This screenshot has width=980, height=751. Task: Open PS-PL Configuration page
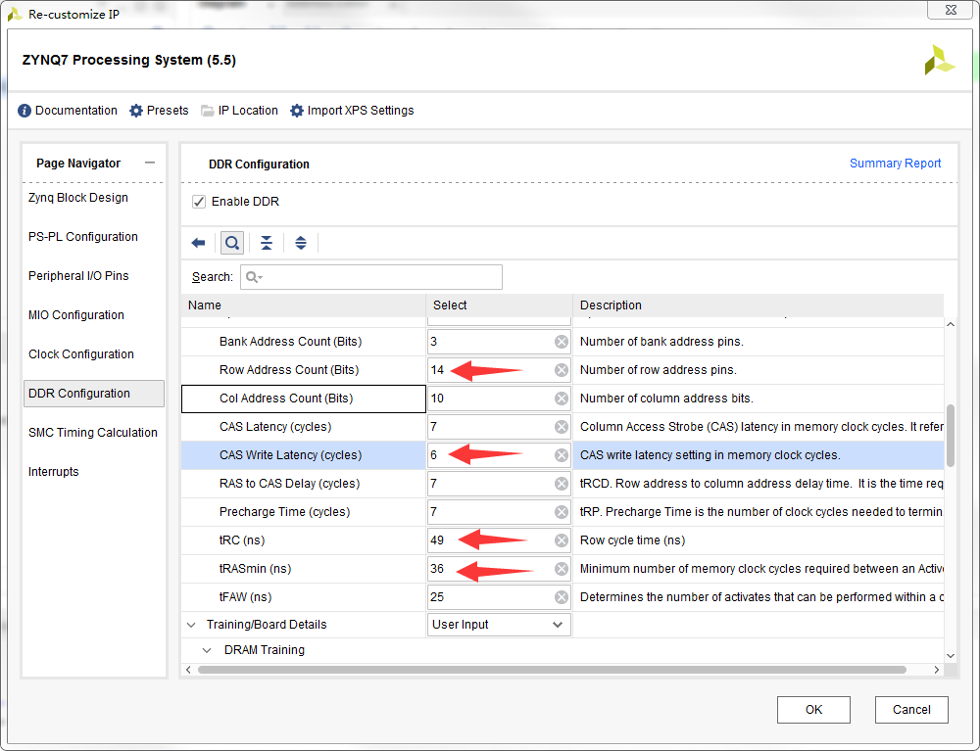(83, 237)
